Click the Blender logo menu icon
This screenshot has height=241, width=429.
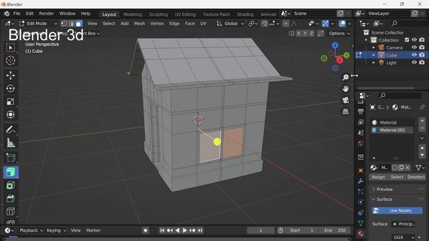coord(7,13)
